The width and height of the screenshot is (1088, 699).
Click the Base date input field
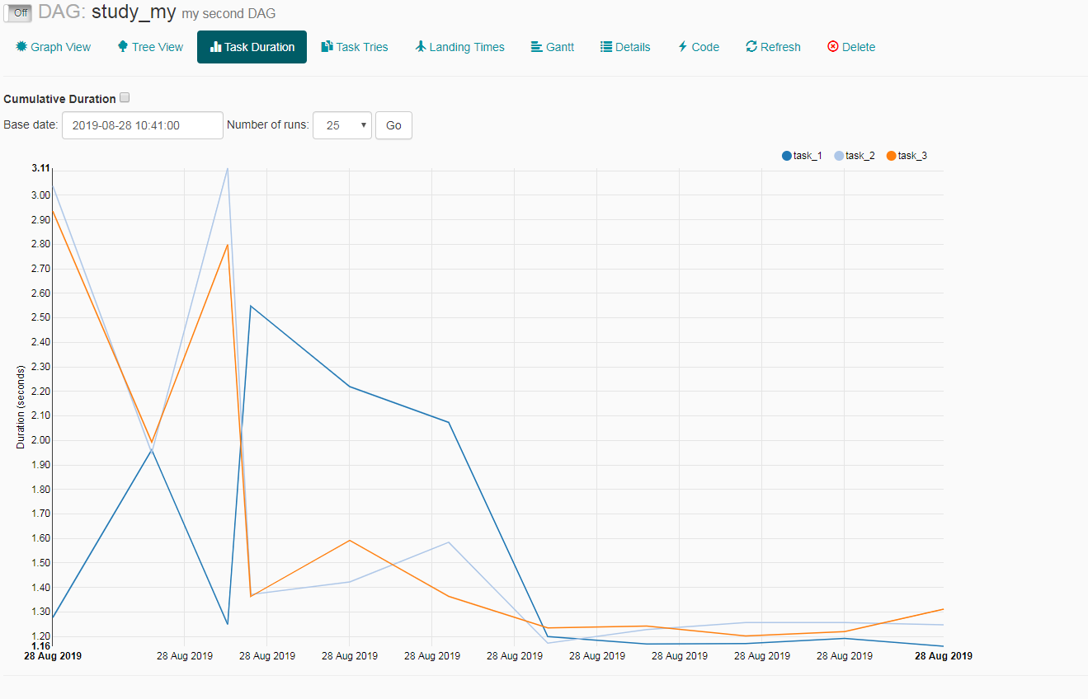tap(143, 125)
